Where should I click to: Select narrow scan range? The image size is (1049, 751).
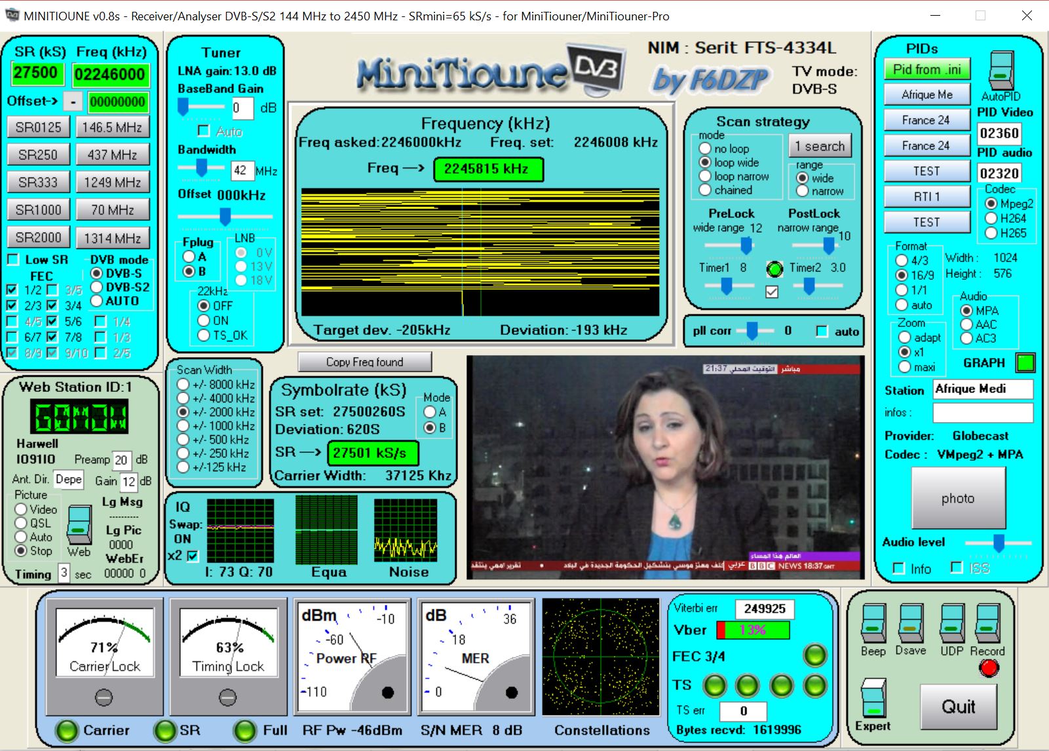point(803,191)
